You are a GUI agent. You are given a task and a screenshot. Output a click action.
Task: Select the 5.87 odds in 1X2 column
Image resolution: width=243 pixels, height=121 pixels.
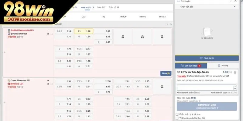pos(103,31)
